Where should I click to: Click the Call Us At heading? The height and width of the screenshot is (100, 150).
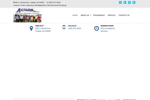click(x=72, y=26)
